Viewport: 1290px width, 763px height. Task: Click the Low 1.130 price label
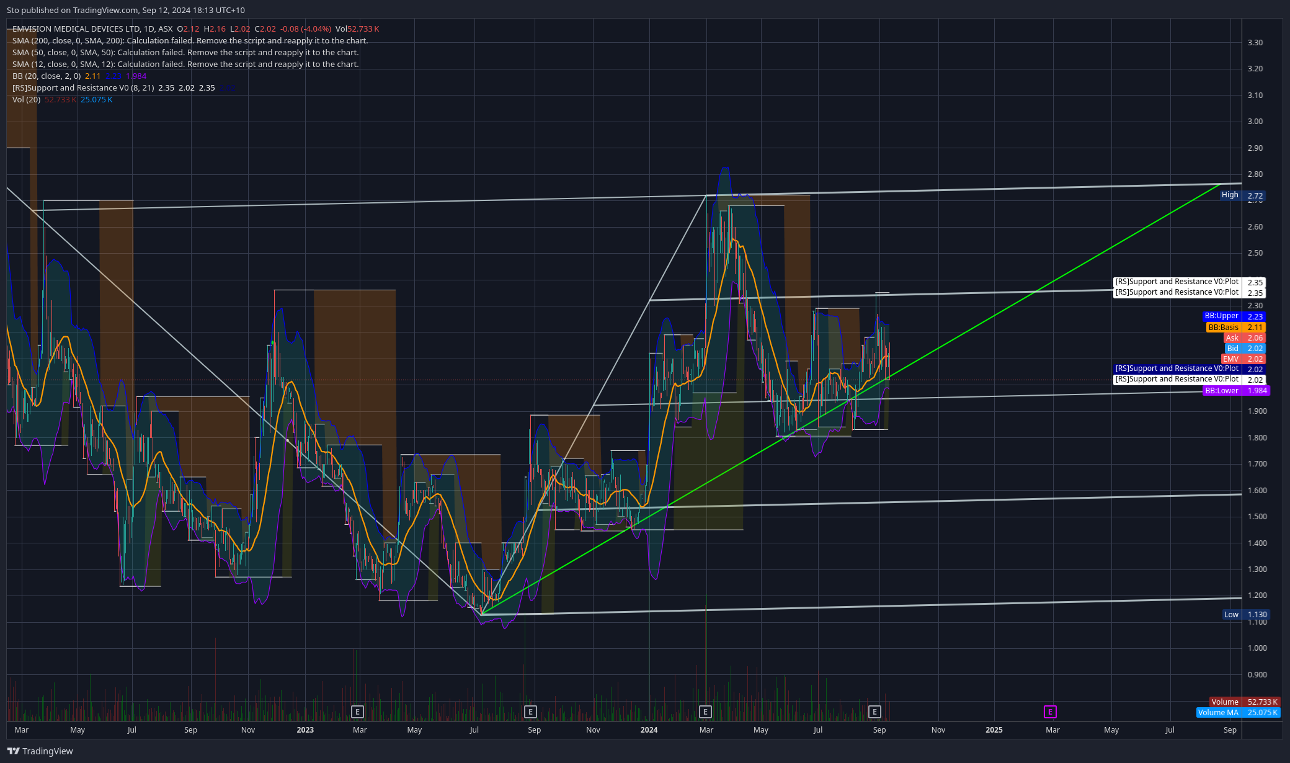[1246, 615]
